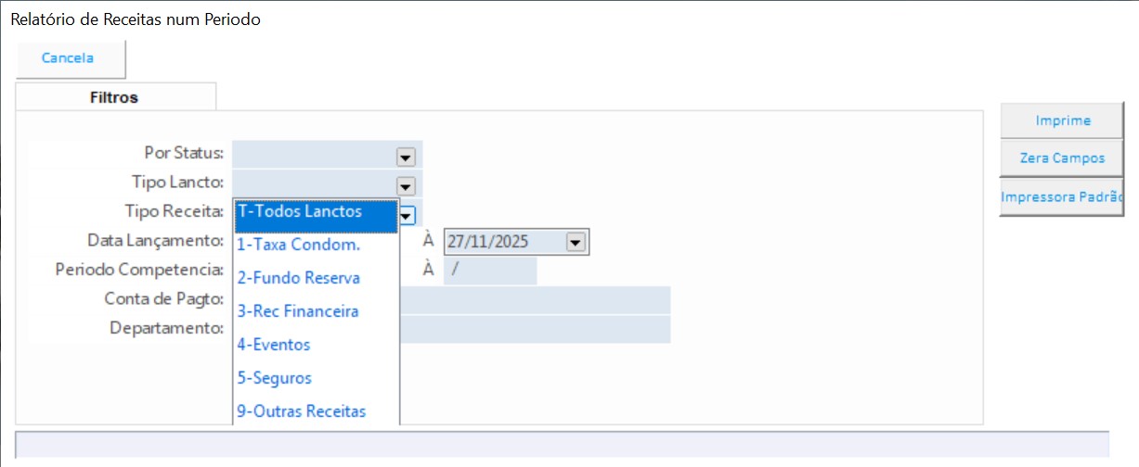Focus the Conta de Pagto field

534,300
